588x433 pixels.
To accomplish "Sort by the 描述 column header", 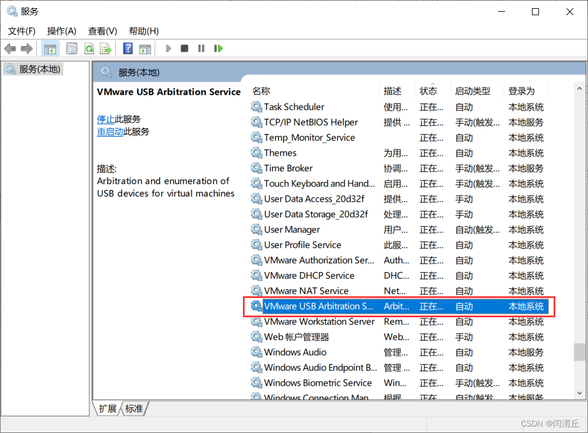I will [x=396, y=91].
